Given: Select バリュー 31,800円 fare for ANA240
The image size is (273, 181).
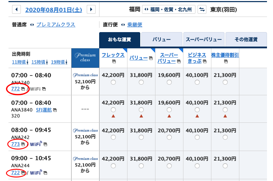Looking at the screenshot, I should click(141, 82).
